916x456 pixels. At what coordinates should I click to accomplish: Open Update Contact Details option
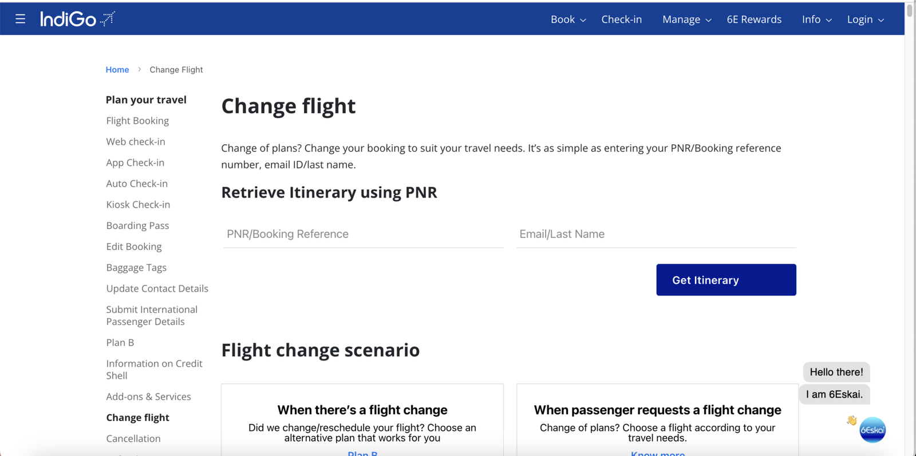pos(157,288)
